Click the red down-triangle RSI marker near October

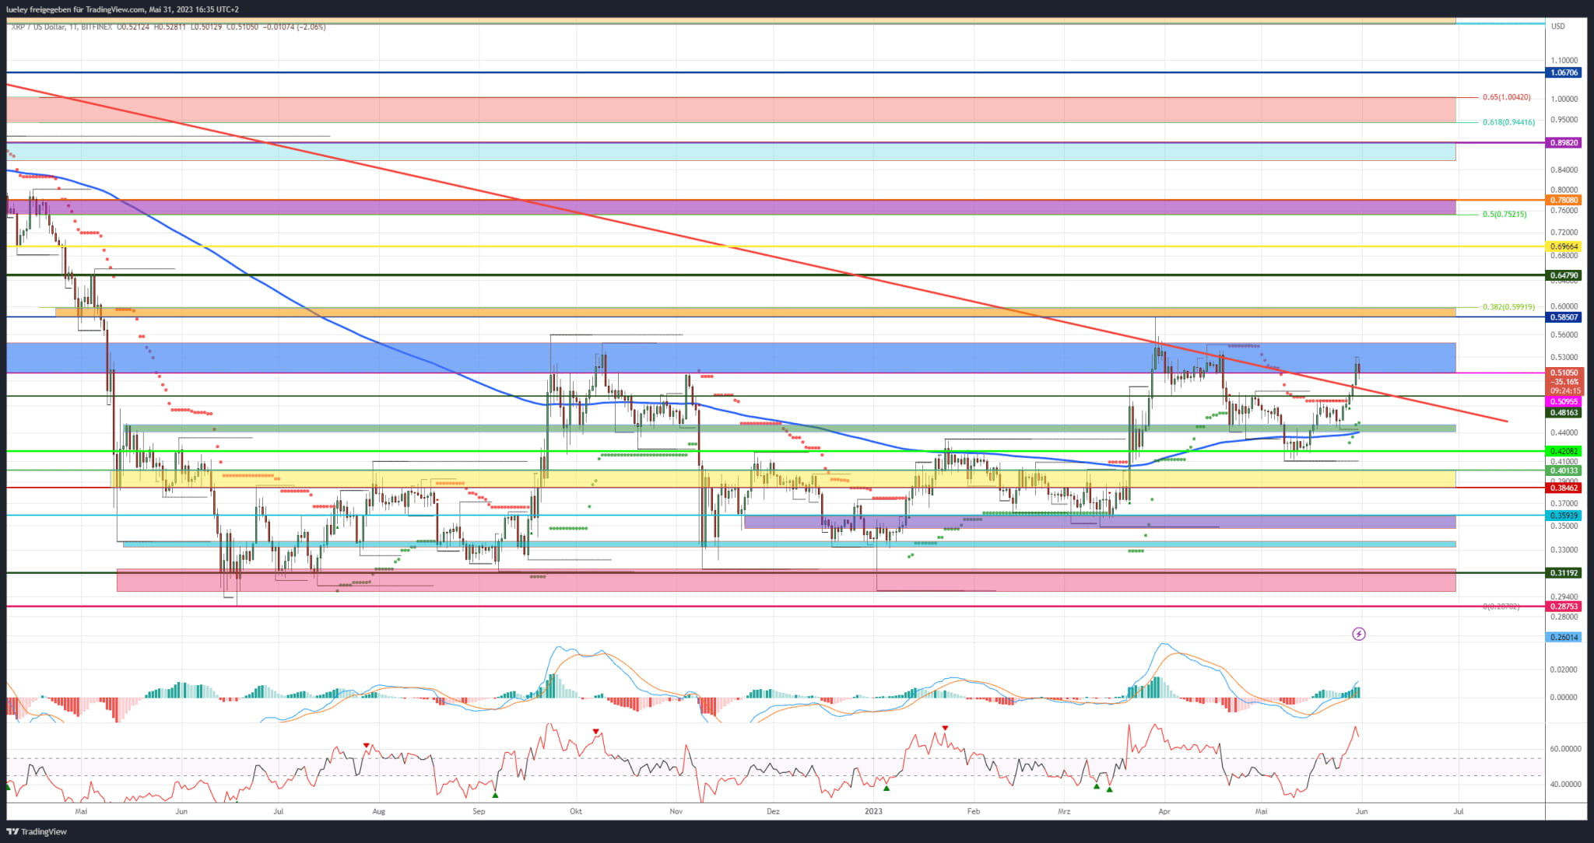[595, 732]
